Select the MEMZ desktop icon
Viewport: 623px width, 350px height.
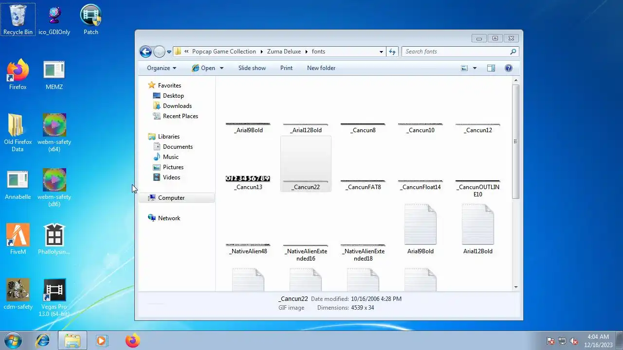click(55, 75)
